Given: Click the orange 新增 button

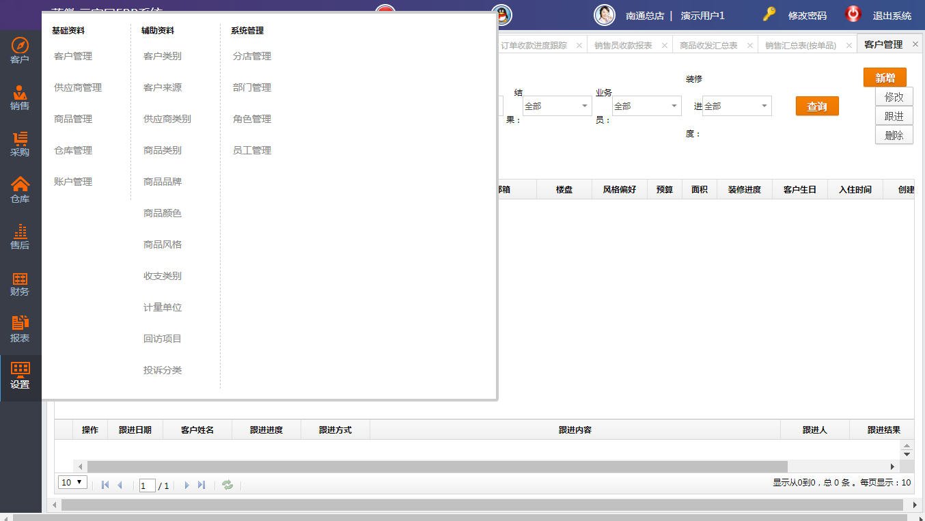Looking at the screenshot, I should (x=885, y=78).
